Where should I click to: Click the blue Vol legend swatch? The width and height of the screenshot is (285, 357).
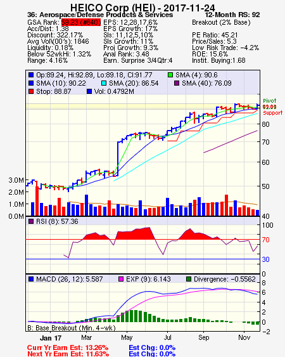(89, 91)
